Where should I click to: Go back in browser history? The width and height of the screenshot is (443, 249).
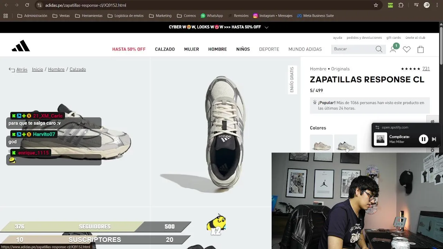point(6,5)
